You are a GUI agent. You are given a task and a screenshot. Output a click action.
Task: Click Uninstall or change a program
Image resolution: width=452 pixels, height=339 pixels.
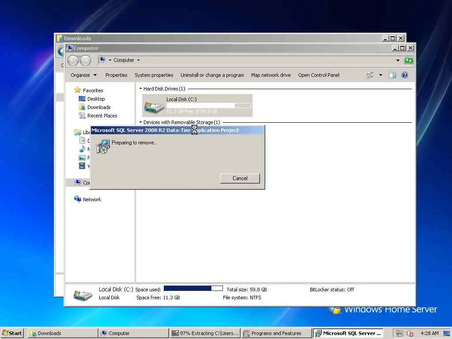point(212,75)
